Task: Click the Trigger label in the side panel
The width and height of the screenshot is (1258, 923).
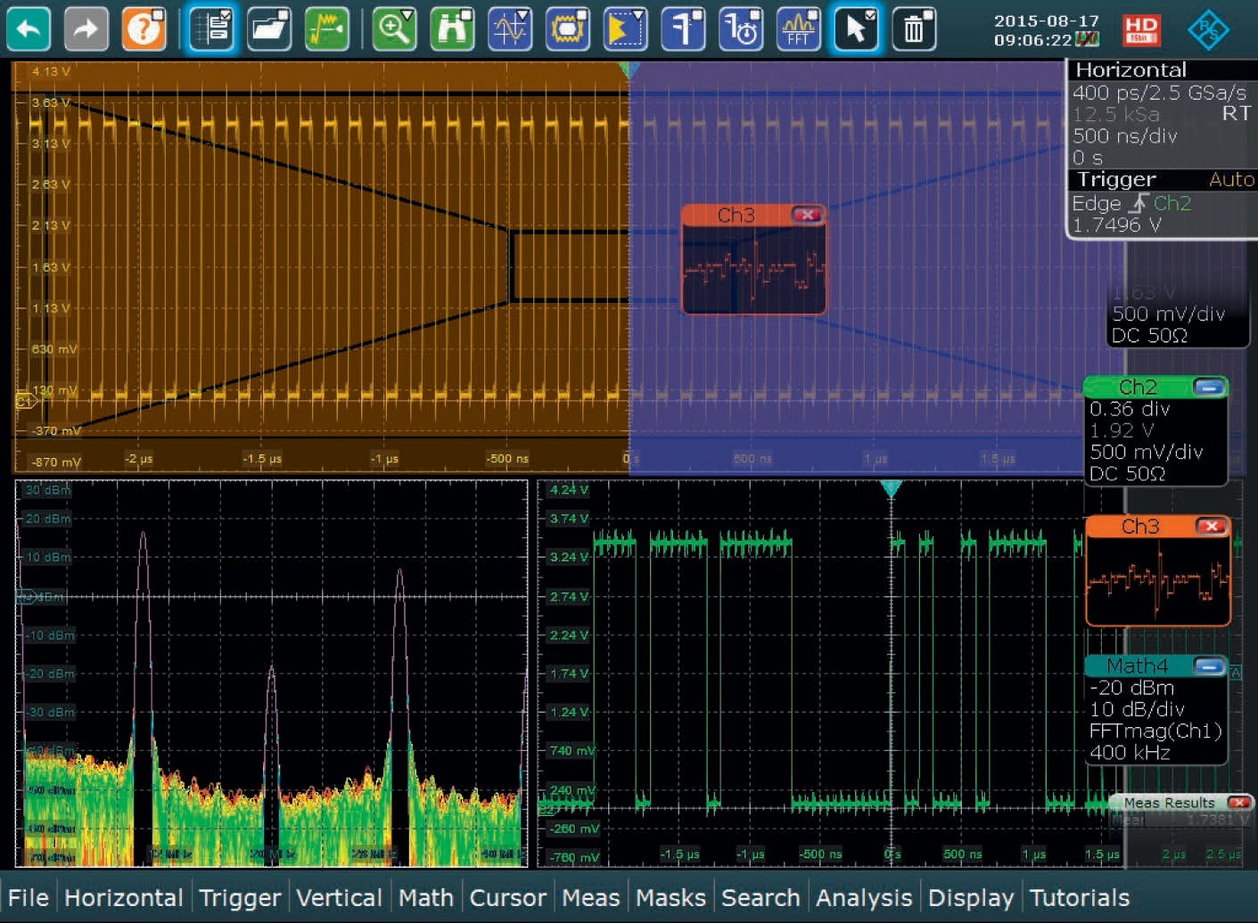Action: click(x=1115, y=180)
